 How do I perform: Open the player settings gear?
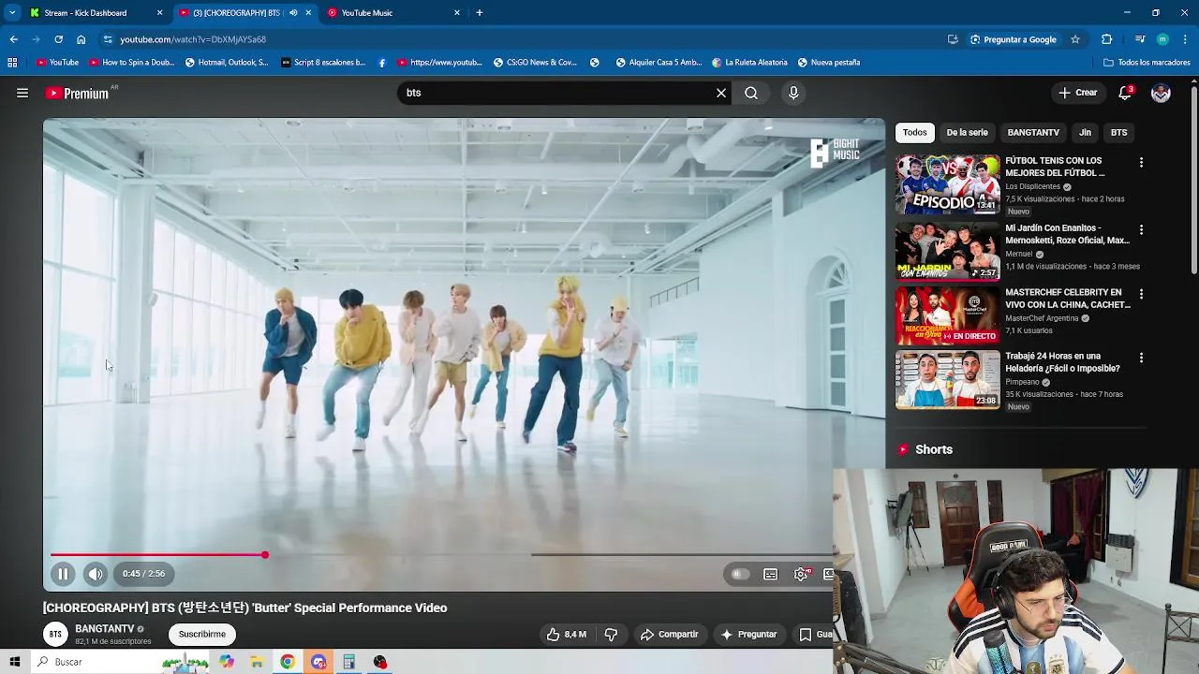pos(801,574)
